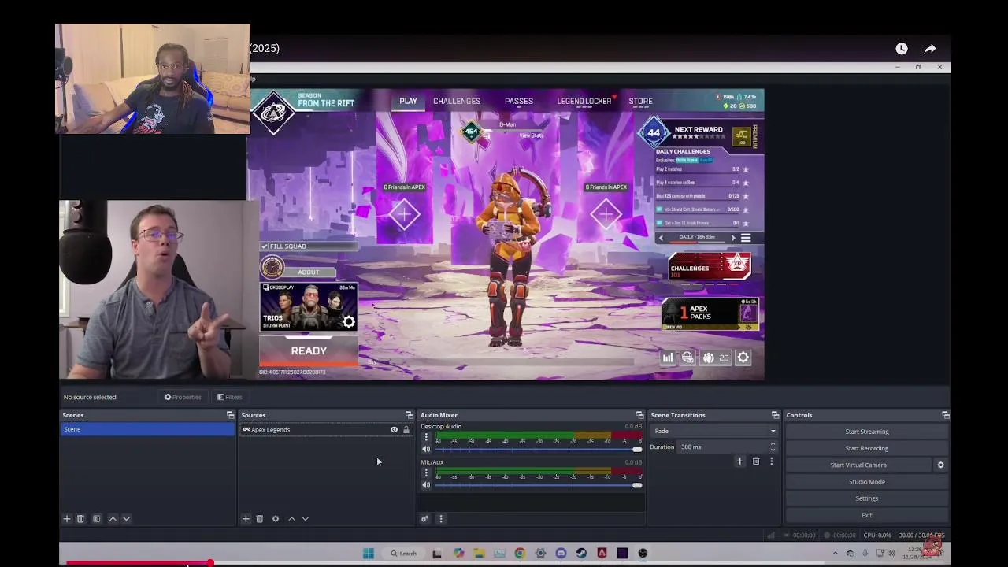Enable Studio Mode button
Image resolution: width=1008 pixels, height=567 pixels.
click(x=866, y=482)
